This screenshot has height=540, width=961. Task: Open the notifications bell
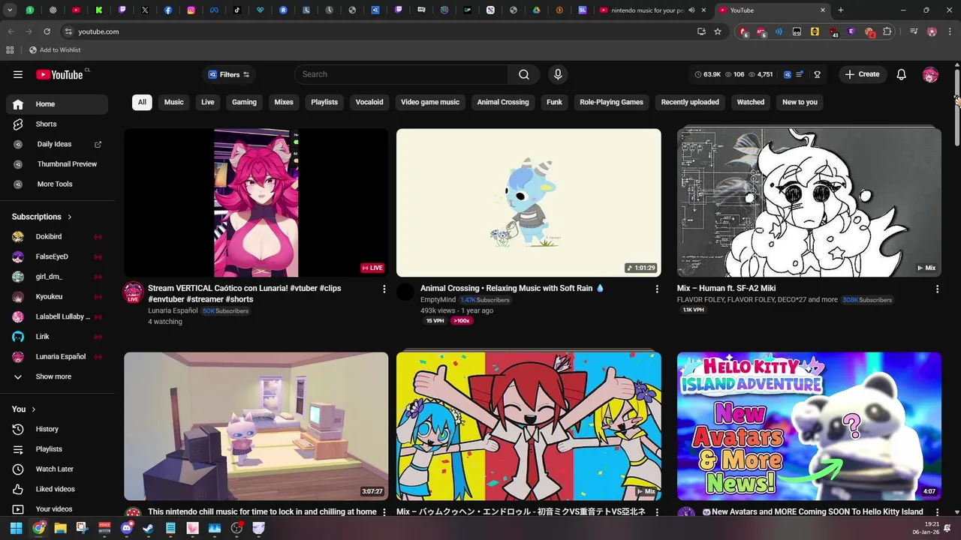[902, 74]
